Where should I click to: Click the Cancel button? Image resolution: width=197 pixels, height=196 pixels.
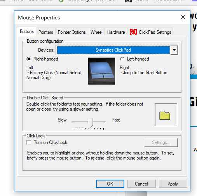(x=141, y=184)
